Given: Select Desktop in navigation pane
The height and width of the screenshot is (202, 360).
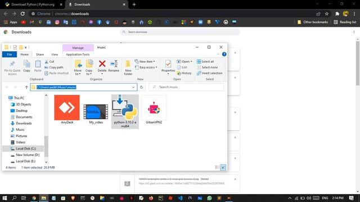Looking at the screenshot, I should (19, 111).
